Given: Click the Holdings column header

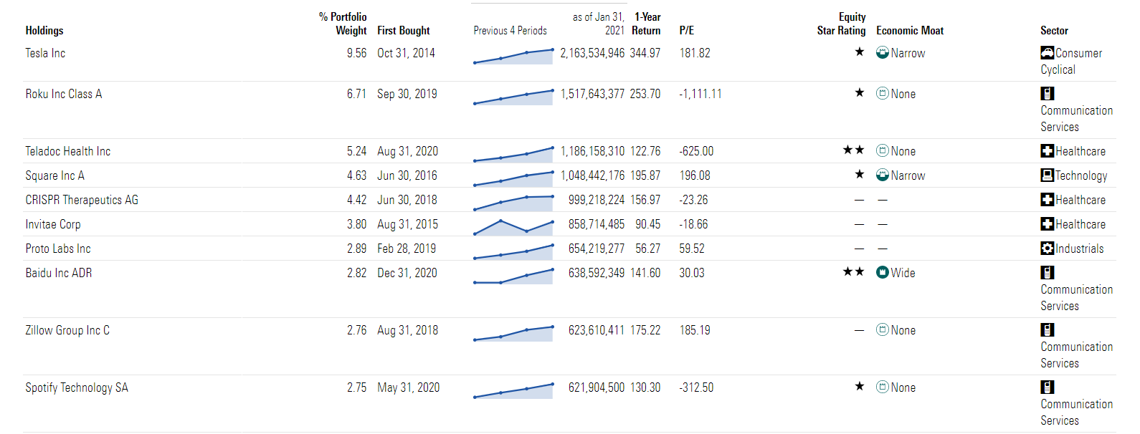Looking at the screenshot, I should point(44,31).
